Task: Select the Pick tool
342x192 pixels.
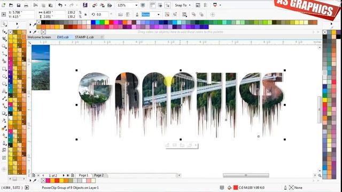Action: (4, 24)
